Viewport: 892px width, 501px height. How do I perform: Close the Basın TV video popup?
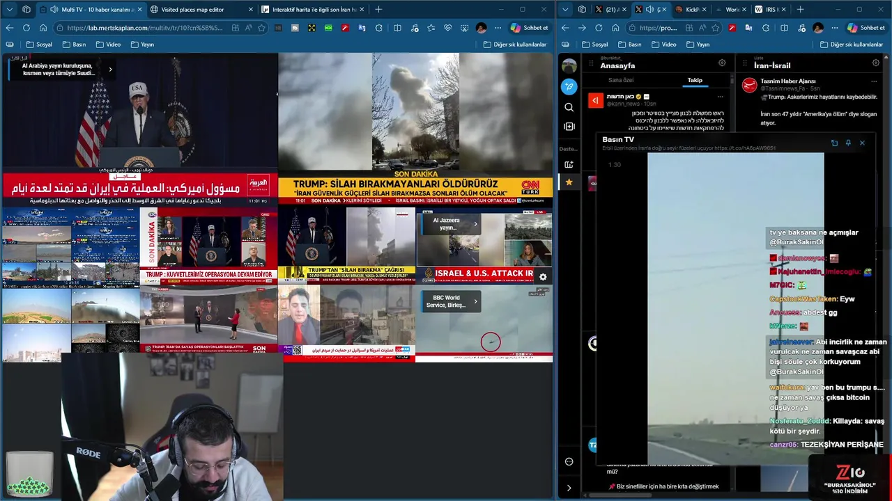(862, 143)
